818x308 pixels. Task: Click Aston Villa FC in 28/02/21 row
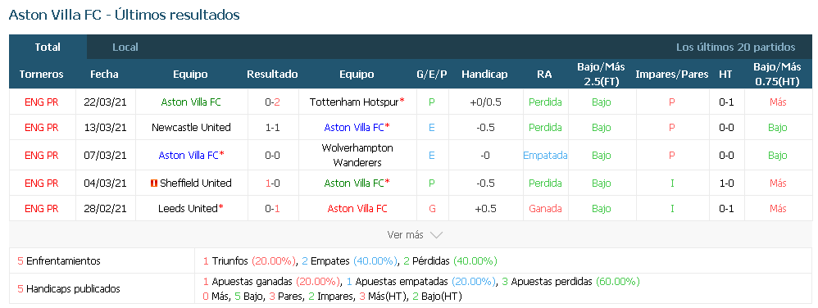[357, 208]
